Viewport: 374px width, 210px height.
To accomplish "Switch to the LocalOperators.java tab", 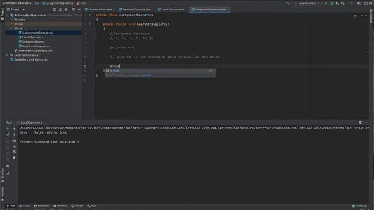I will coord(171,9).
